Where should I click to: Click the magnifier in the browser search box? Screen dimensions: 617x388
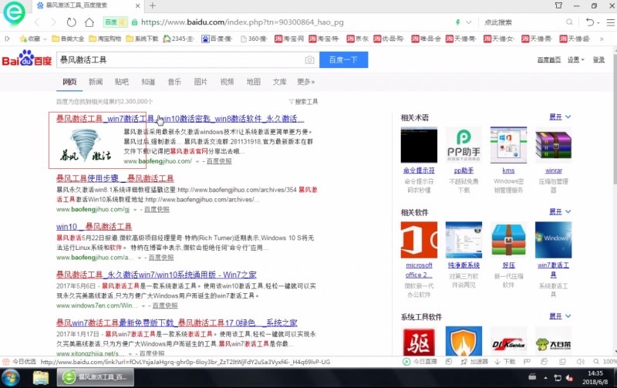pyautogui.click(x=569, y=22)
